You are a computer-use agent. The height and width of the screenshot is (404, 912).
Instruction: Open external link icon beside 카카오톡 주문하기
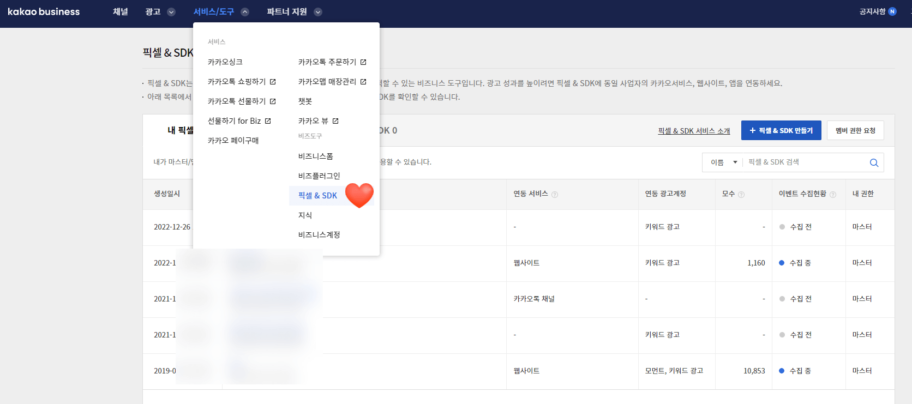[363, 62]
